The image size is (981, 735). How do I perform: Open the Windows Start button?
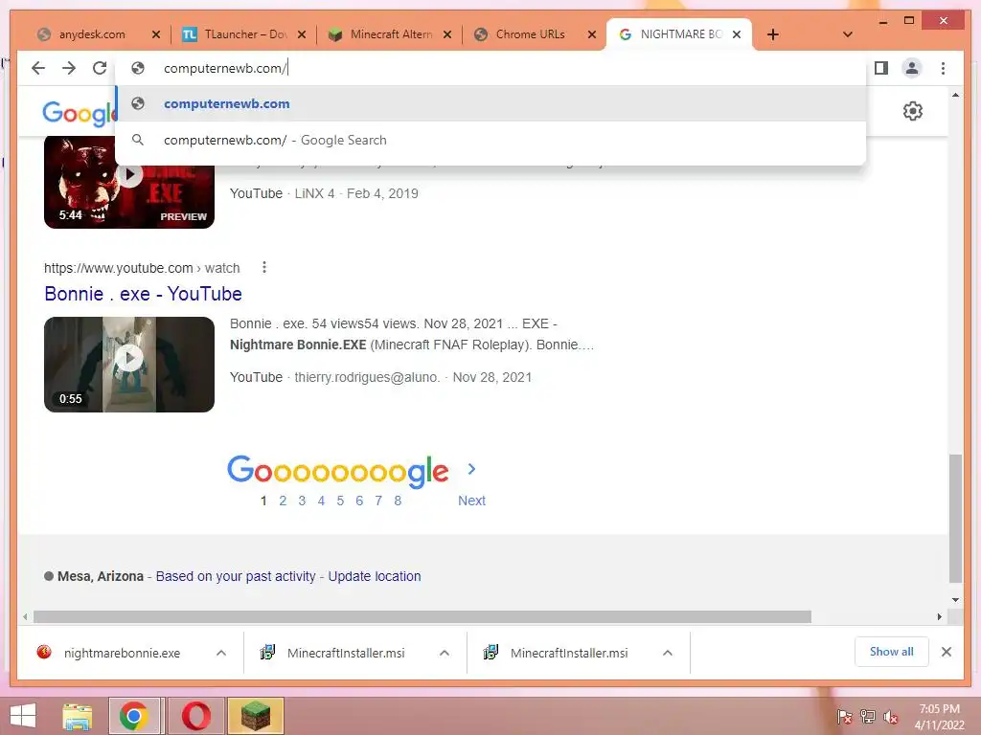click(x=23, y=716)
